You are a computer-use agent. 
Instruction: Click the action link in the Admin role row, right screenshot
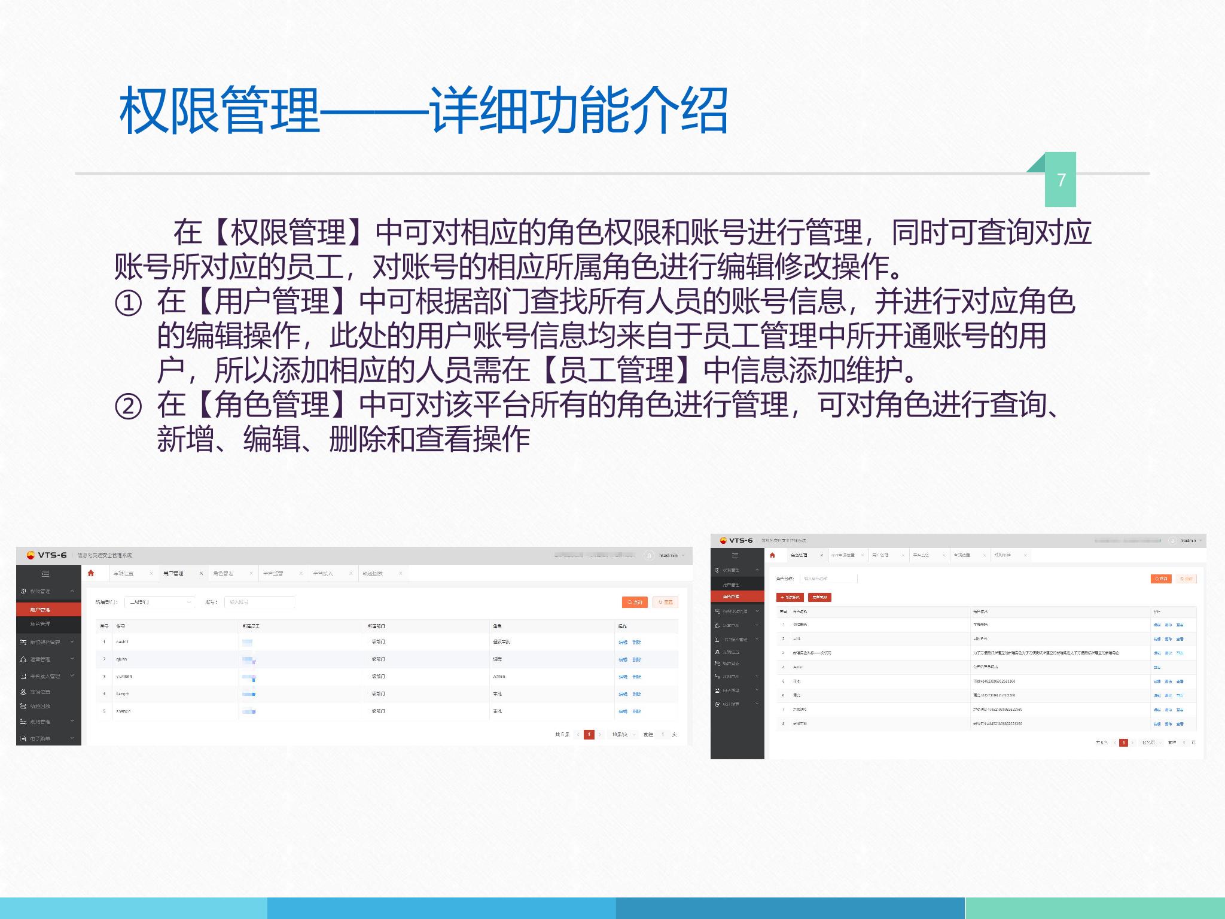point(1157,667)
